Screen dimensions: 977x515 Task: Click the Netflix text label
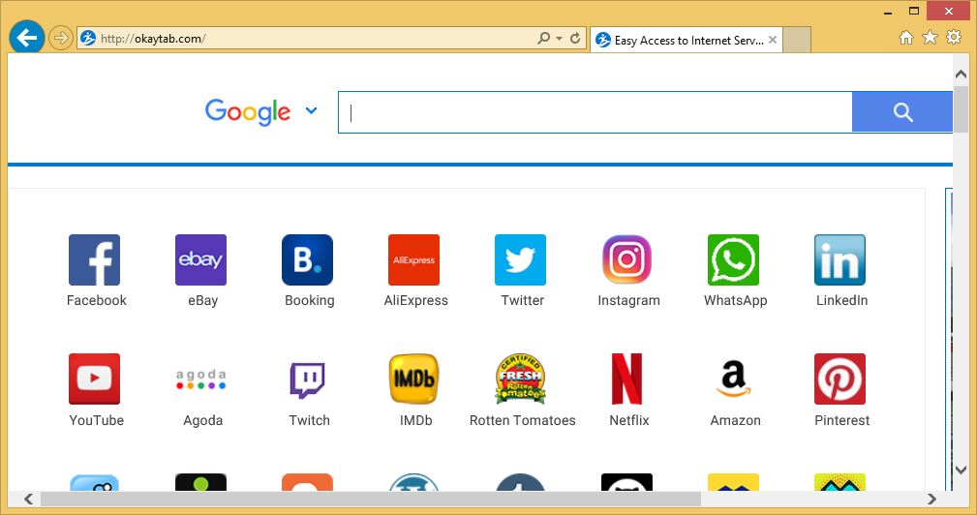[629, 420]
